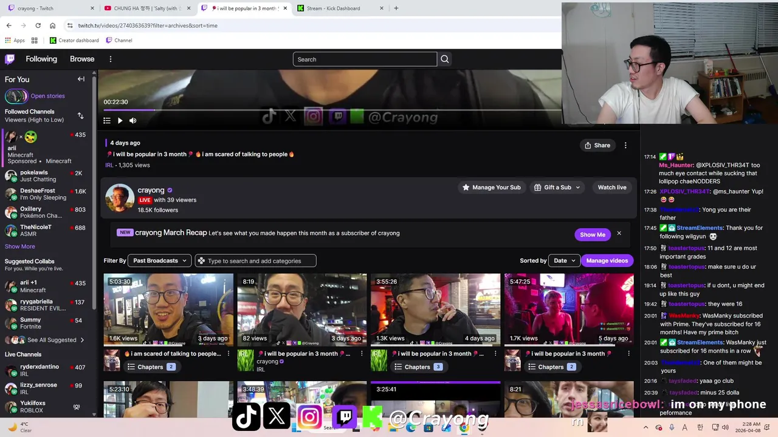778x437 pixels.
Task: Open options for the 5:47:25 video
Action: (628, 353)
